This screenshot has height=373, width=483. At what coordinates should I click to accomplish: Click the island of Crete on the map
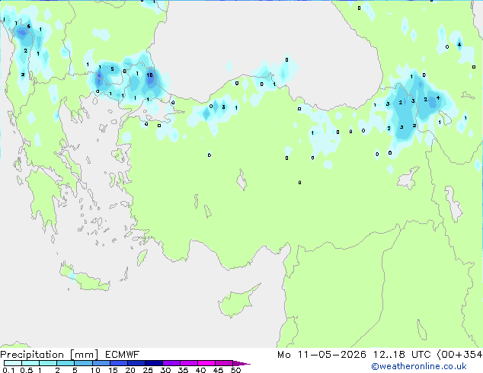click(x=85, y=279)
